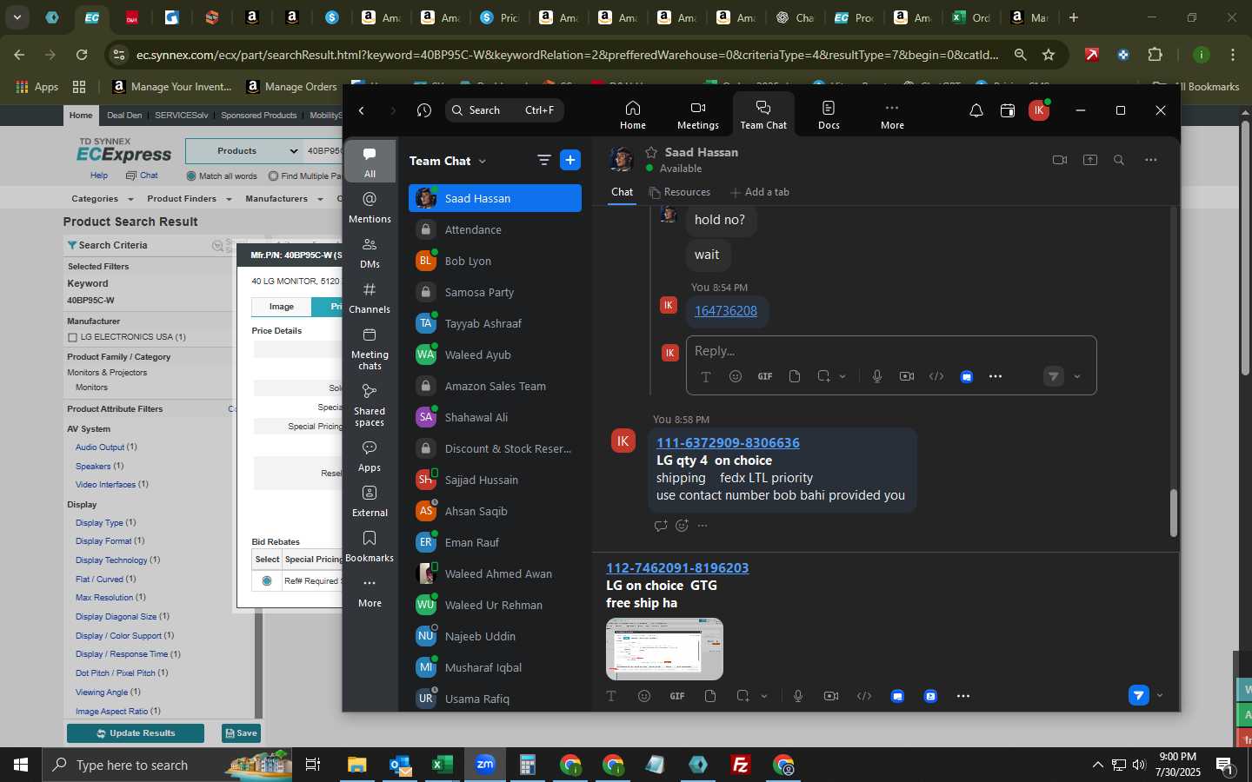Open Channels in Zoom sidebar

pyautogui.click(x=370, y=298)
